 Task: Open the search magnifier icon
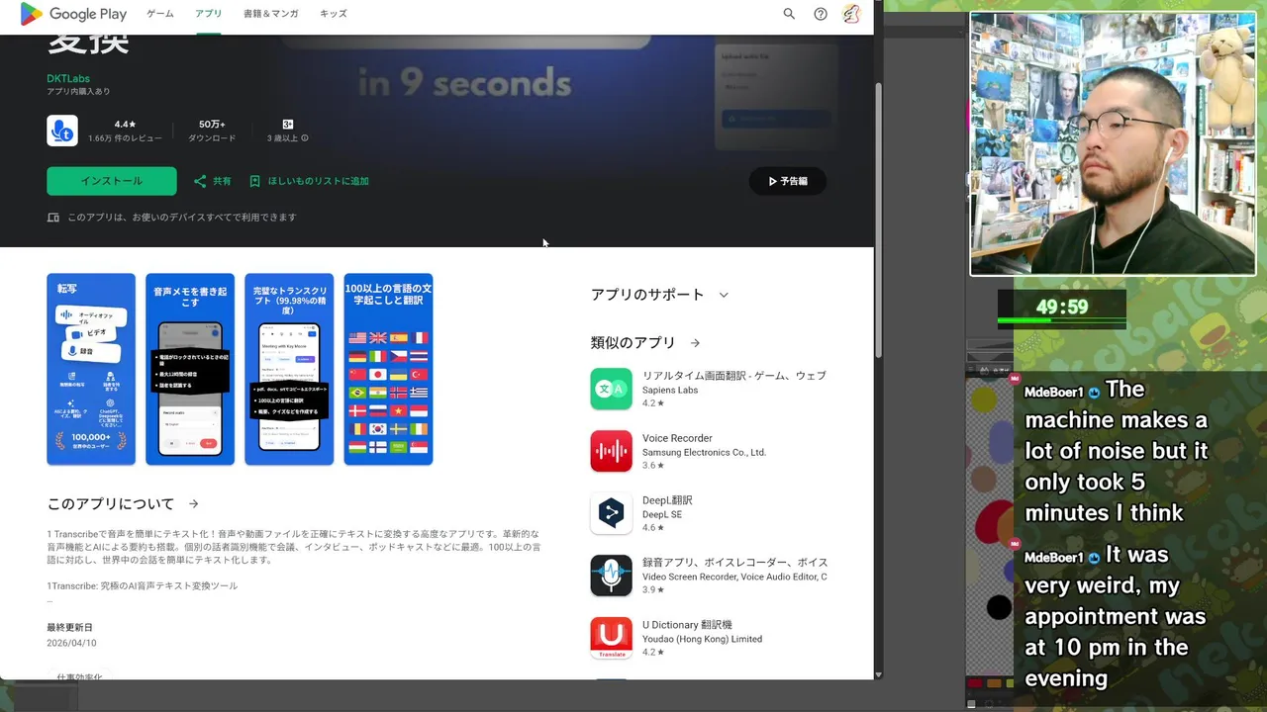(x=789, y=14)
